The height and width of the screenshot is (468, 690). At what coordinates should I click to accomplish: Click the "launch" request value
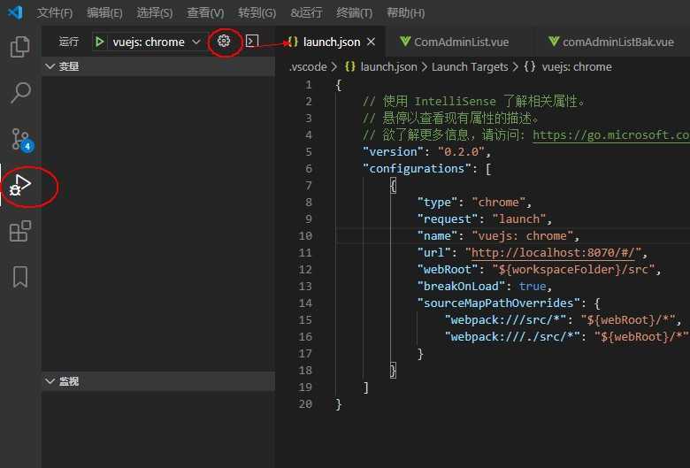point(519,219)
